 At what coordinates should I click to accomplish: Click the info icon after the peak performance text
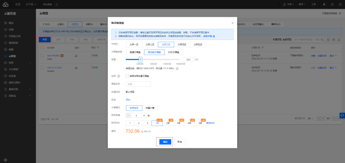click(177, 68)
